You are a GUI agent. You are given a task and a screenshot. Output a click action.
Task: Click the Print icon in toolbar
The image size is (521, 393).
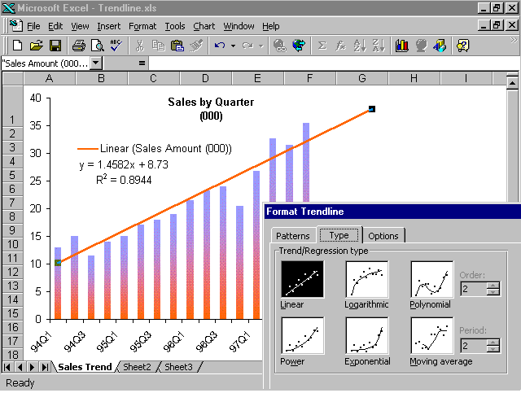(x=79, y=46)
